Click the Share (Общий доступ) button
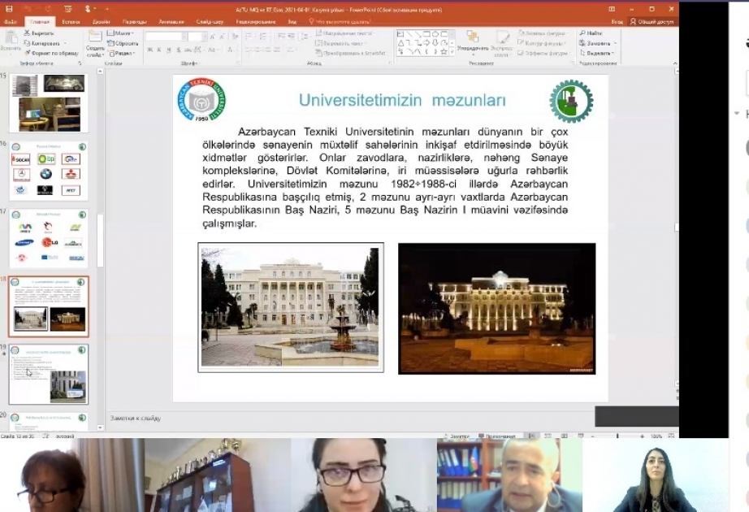Viewport: 749px width, 512px height. click(652, 21)
